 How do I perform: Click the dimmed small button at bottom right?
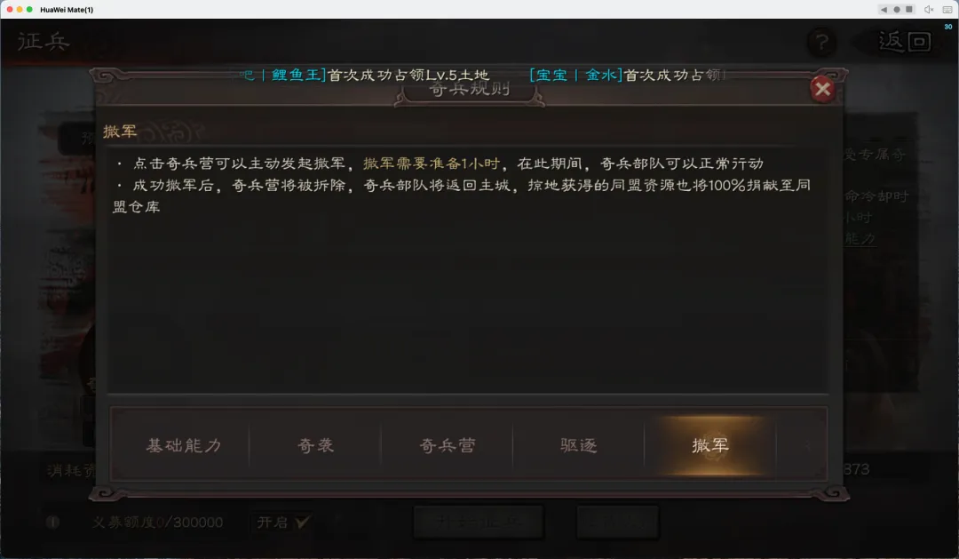[618, 523]
